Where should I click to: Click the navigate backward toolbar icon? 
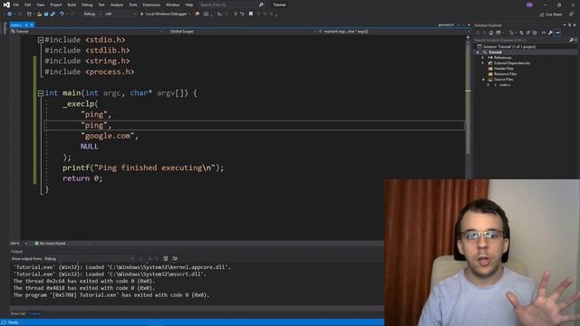[9, 14]
